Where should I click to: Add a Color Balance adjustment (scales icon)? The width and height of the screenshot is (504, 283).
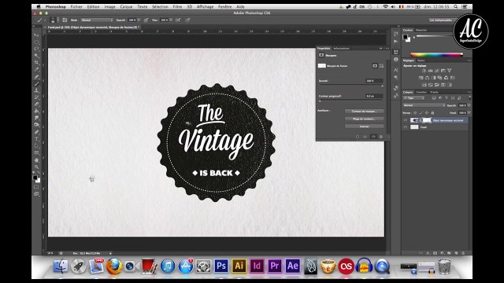[x=427, y=78]
